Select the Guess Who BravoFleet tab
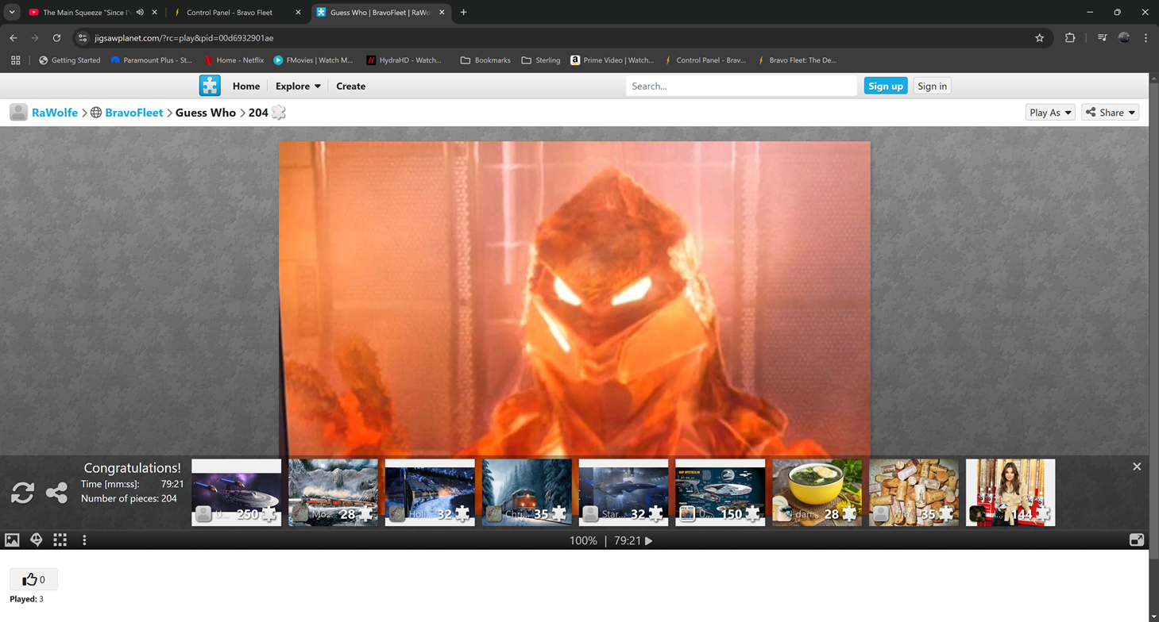The image size is (1159, 622). 380,12
